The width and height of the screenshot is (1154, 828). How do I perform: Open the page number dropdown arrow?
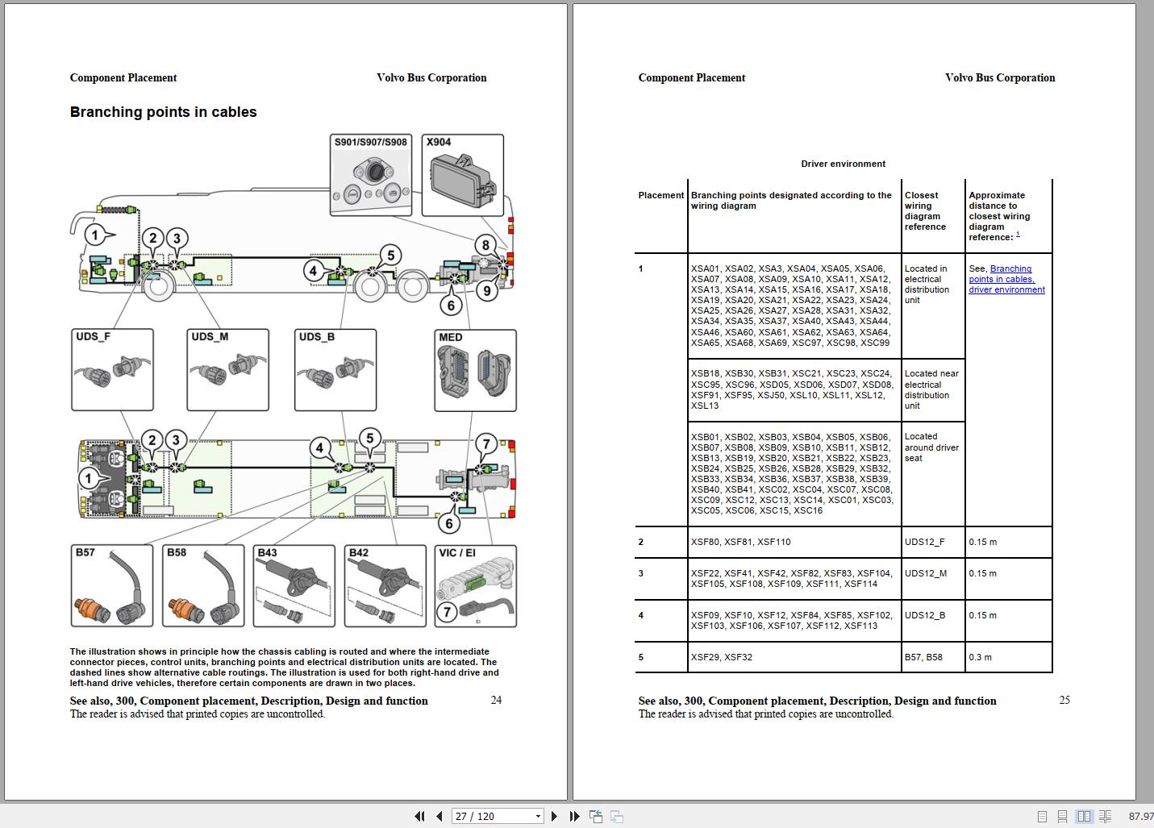click(538, 816)
